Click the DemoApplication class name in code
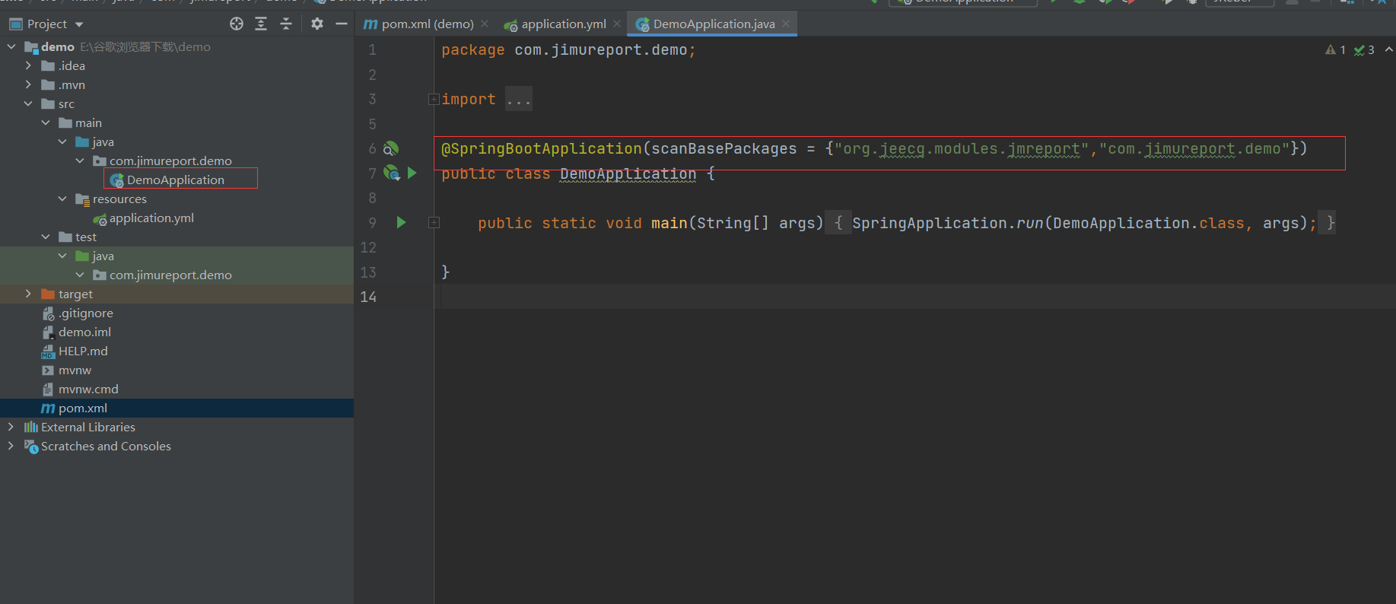 (628, 174)
